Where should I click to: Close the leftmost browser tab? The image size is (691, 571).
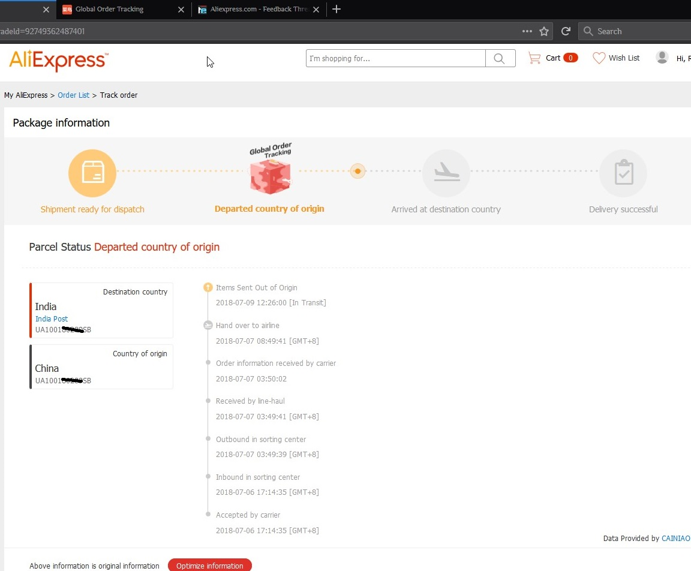(x=46, y=10)
